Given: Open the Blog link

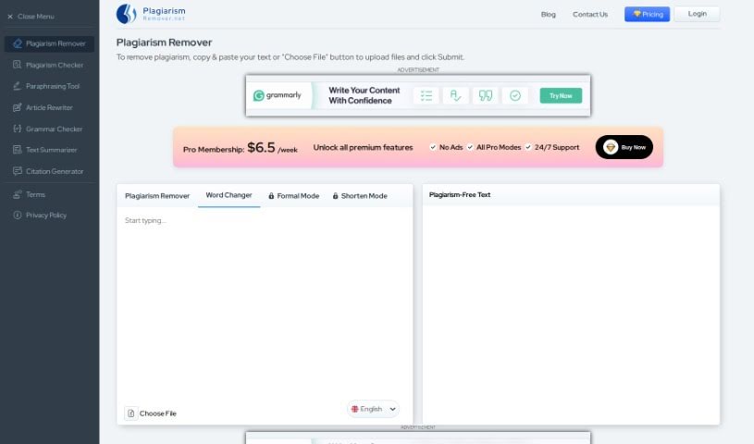Looking at the screenshot, I should [549, 15].
